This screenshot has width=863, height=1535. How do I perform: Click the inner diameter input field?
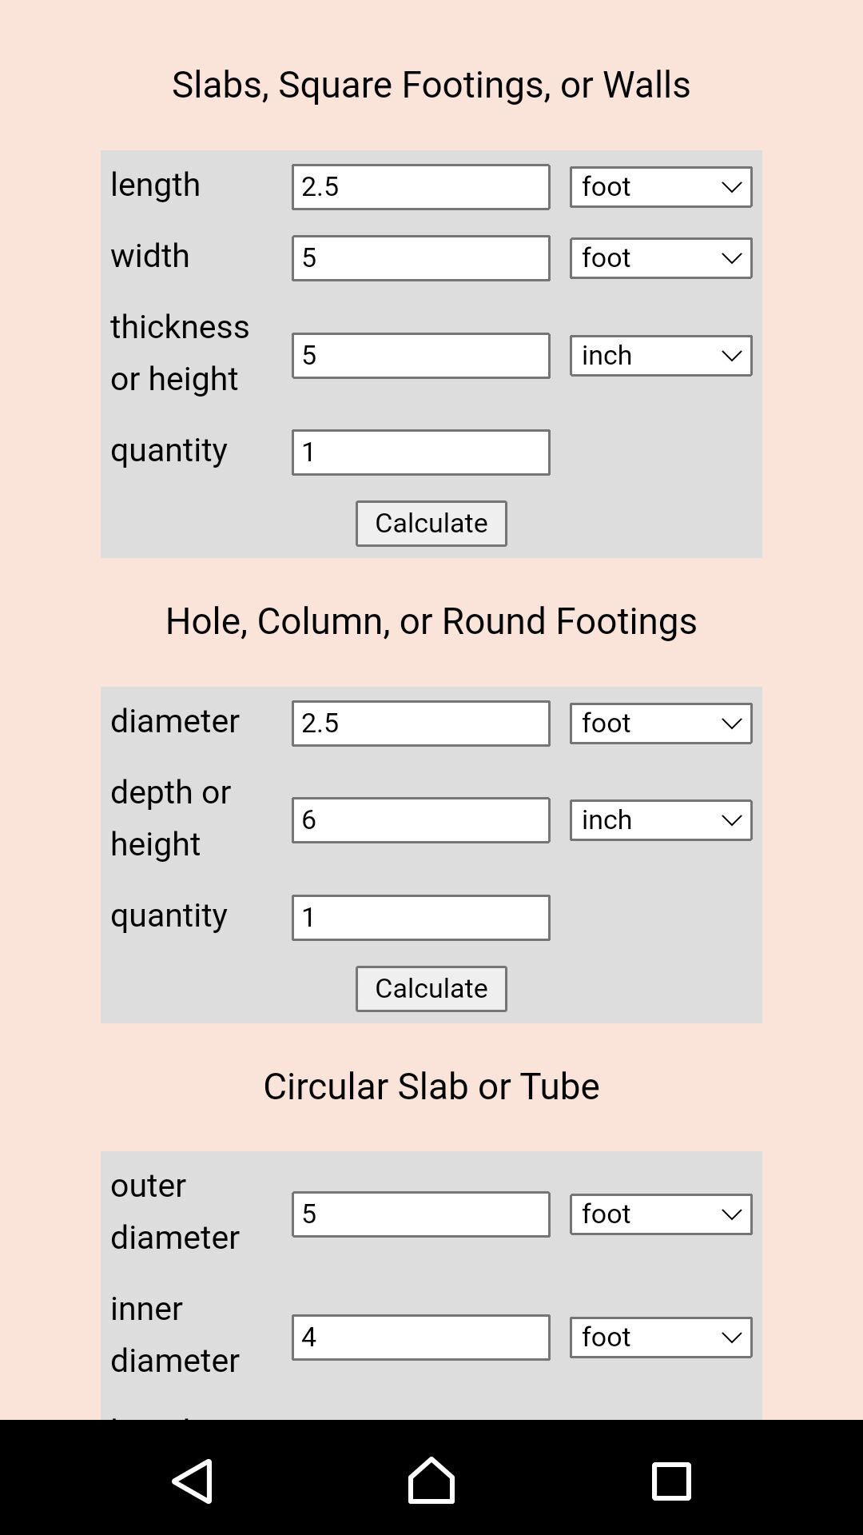(421, 1338)
